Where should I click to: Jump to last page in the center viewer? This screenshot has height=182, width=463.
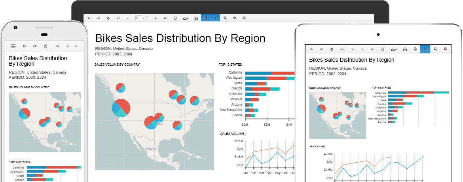tap(165, 18)
